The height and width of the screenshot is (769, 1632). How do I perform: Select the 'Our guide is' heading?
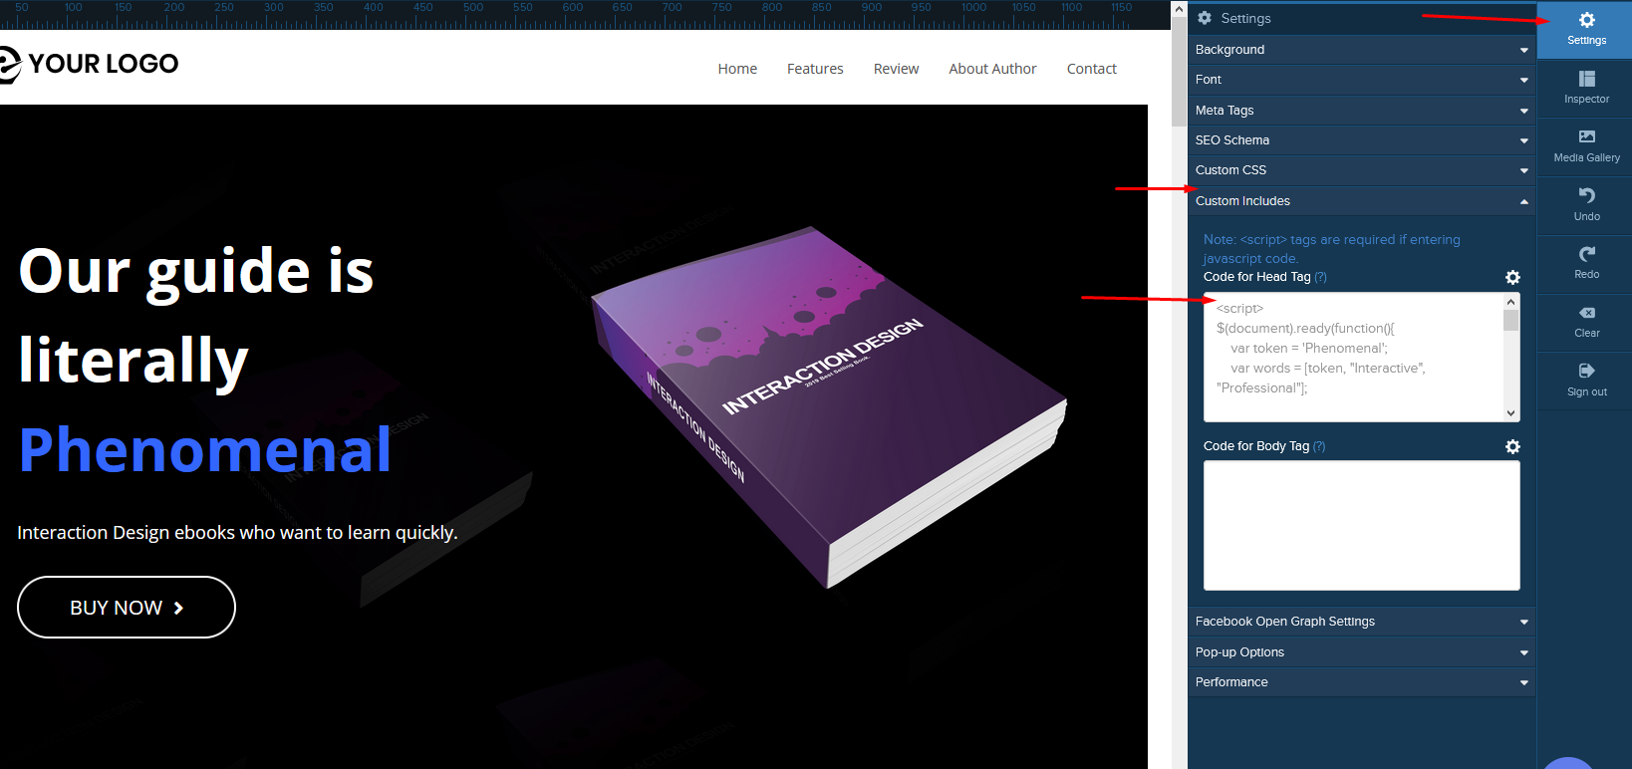[x=196, y=271]
